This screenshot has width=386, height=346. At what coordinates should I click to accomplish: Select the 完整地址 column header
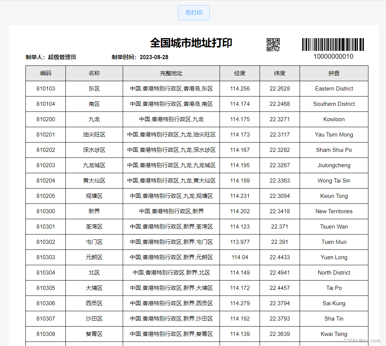[x=171, y=73]
